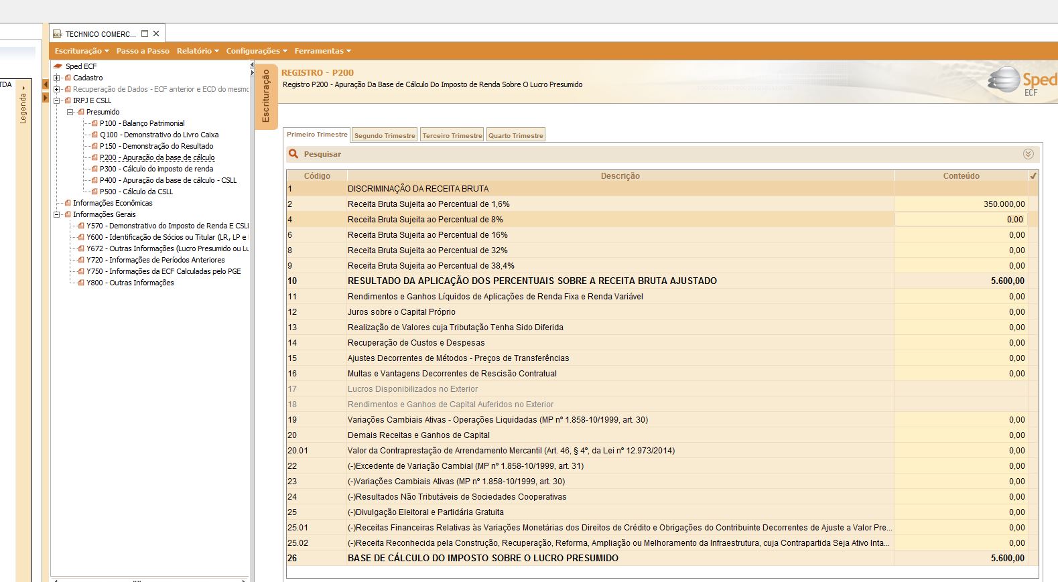Click the icon beside Informações Econômicas

[68, 203]
